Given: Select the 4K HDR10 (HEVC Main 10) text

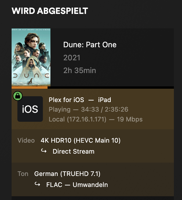Looking at the screenshot, I should click(81, 141).
